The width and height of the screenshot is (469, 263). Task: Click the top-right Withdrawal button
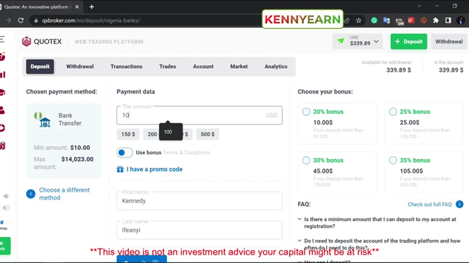click(449, 41)
